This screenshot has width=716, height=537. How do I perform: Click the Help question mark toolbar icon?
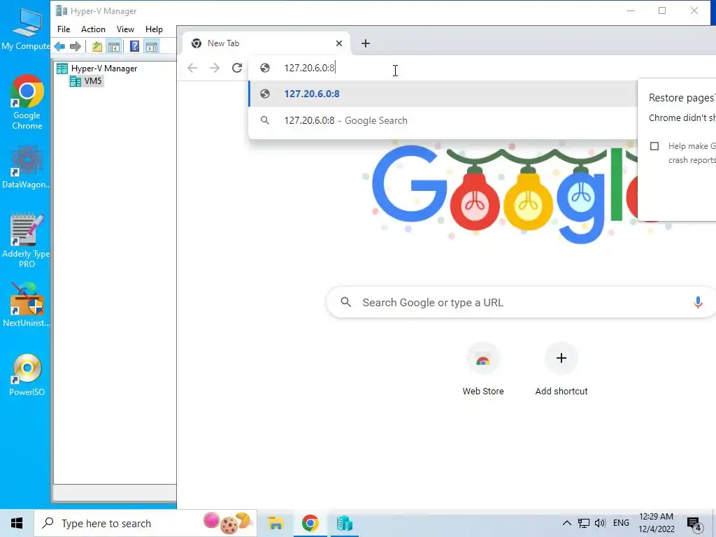134,46
